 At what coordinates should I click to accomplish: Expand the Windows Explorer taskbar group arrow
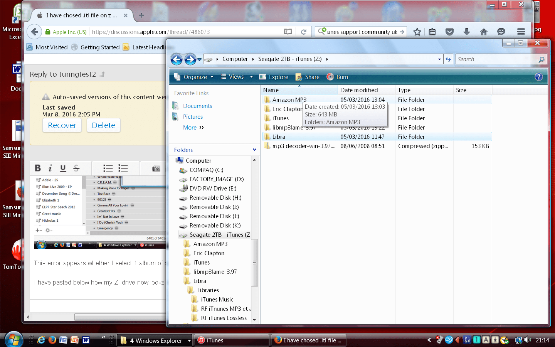[189, 340]
